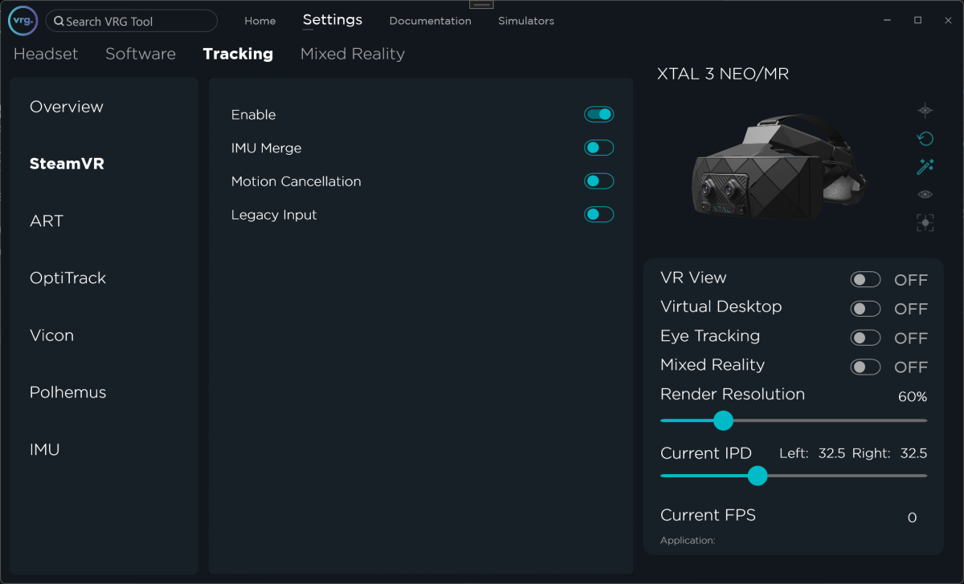The height and width of the screenshot is (584, 964).
Task: Toggle the IMU Merge switch
Action: pos(598,148)
